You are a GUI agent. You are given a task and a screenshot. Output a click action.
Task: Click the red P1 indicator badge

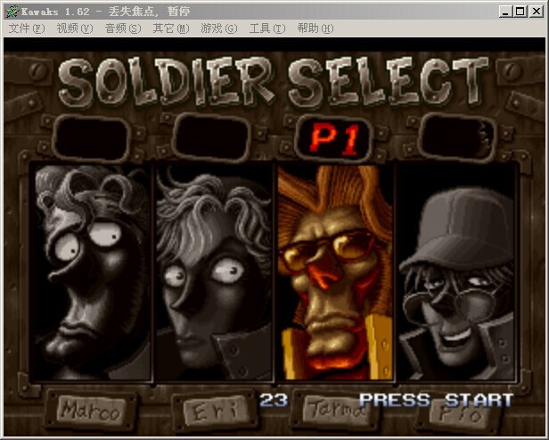[333, 136]
